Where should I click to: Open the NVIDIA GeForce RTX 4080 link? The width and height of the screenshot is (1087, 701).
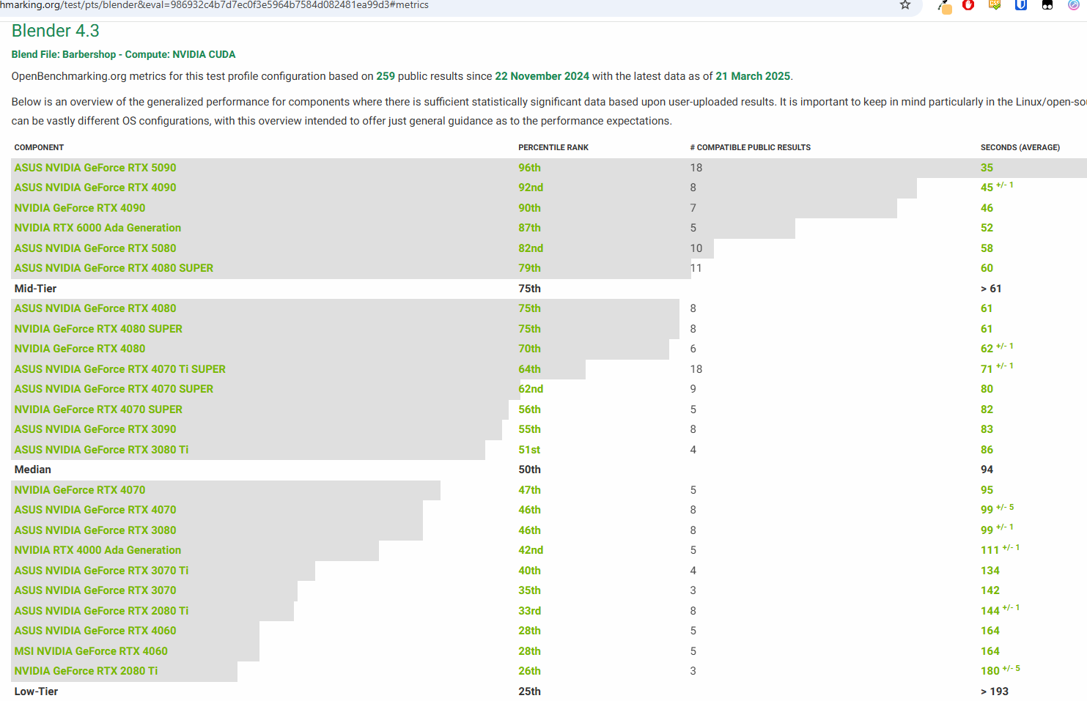[x=80, y=349]
